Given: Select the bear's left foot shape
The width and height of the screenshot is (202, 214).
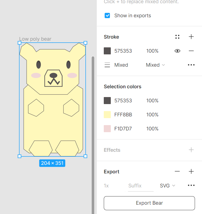Looking at the screenshot, I should [x=41, y=148].
